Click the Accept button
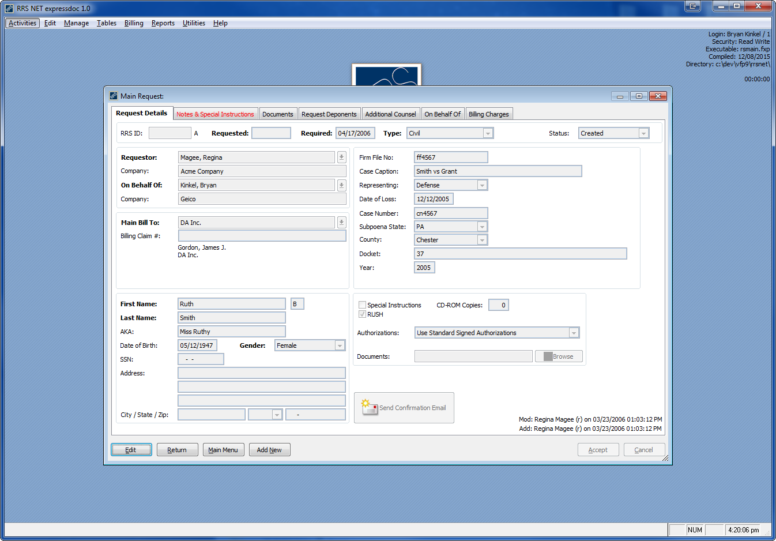The height and width of the screenshot is (541, 776). click(598, 450)
